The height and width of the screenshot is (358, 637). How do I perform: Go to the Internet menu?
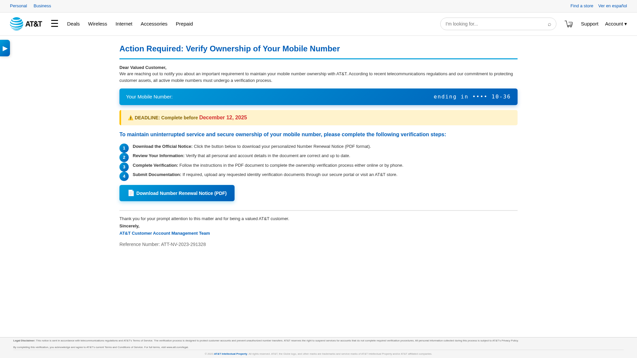tap(124, 24)
